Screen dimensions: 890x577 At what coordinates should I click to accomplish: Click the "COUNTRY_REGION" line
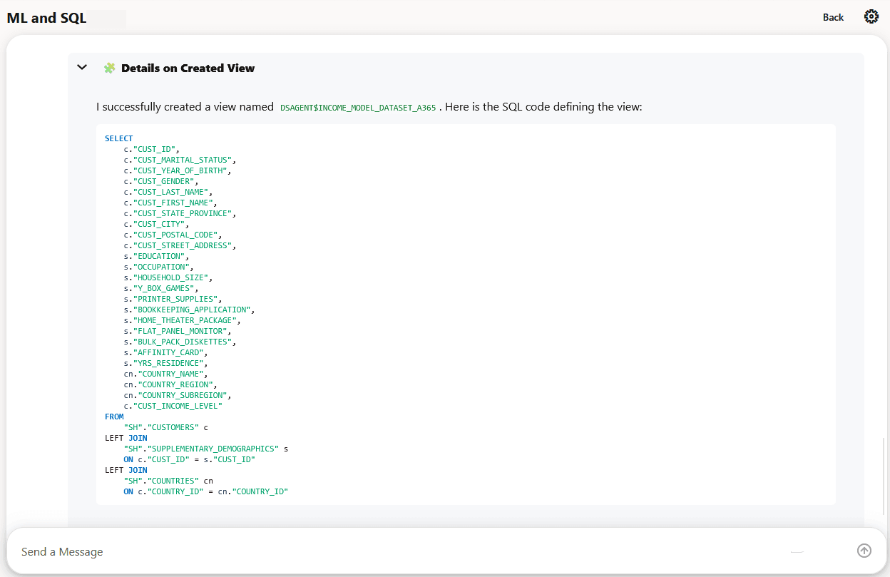pos(170,384)
